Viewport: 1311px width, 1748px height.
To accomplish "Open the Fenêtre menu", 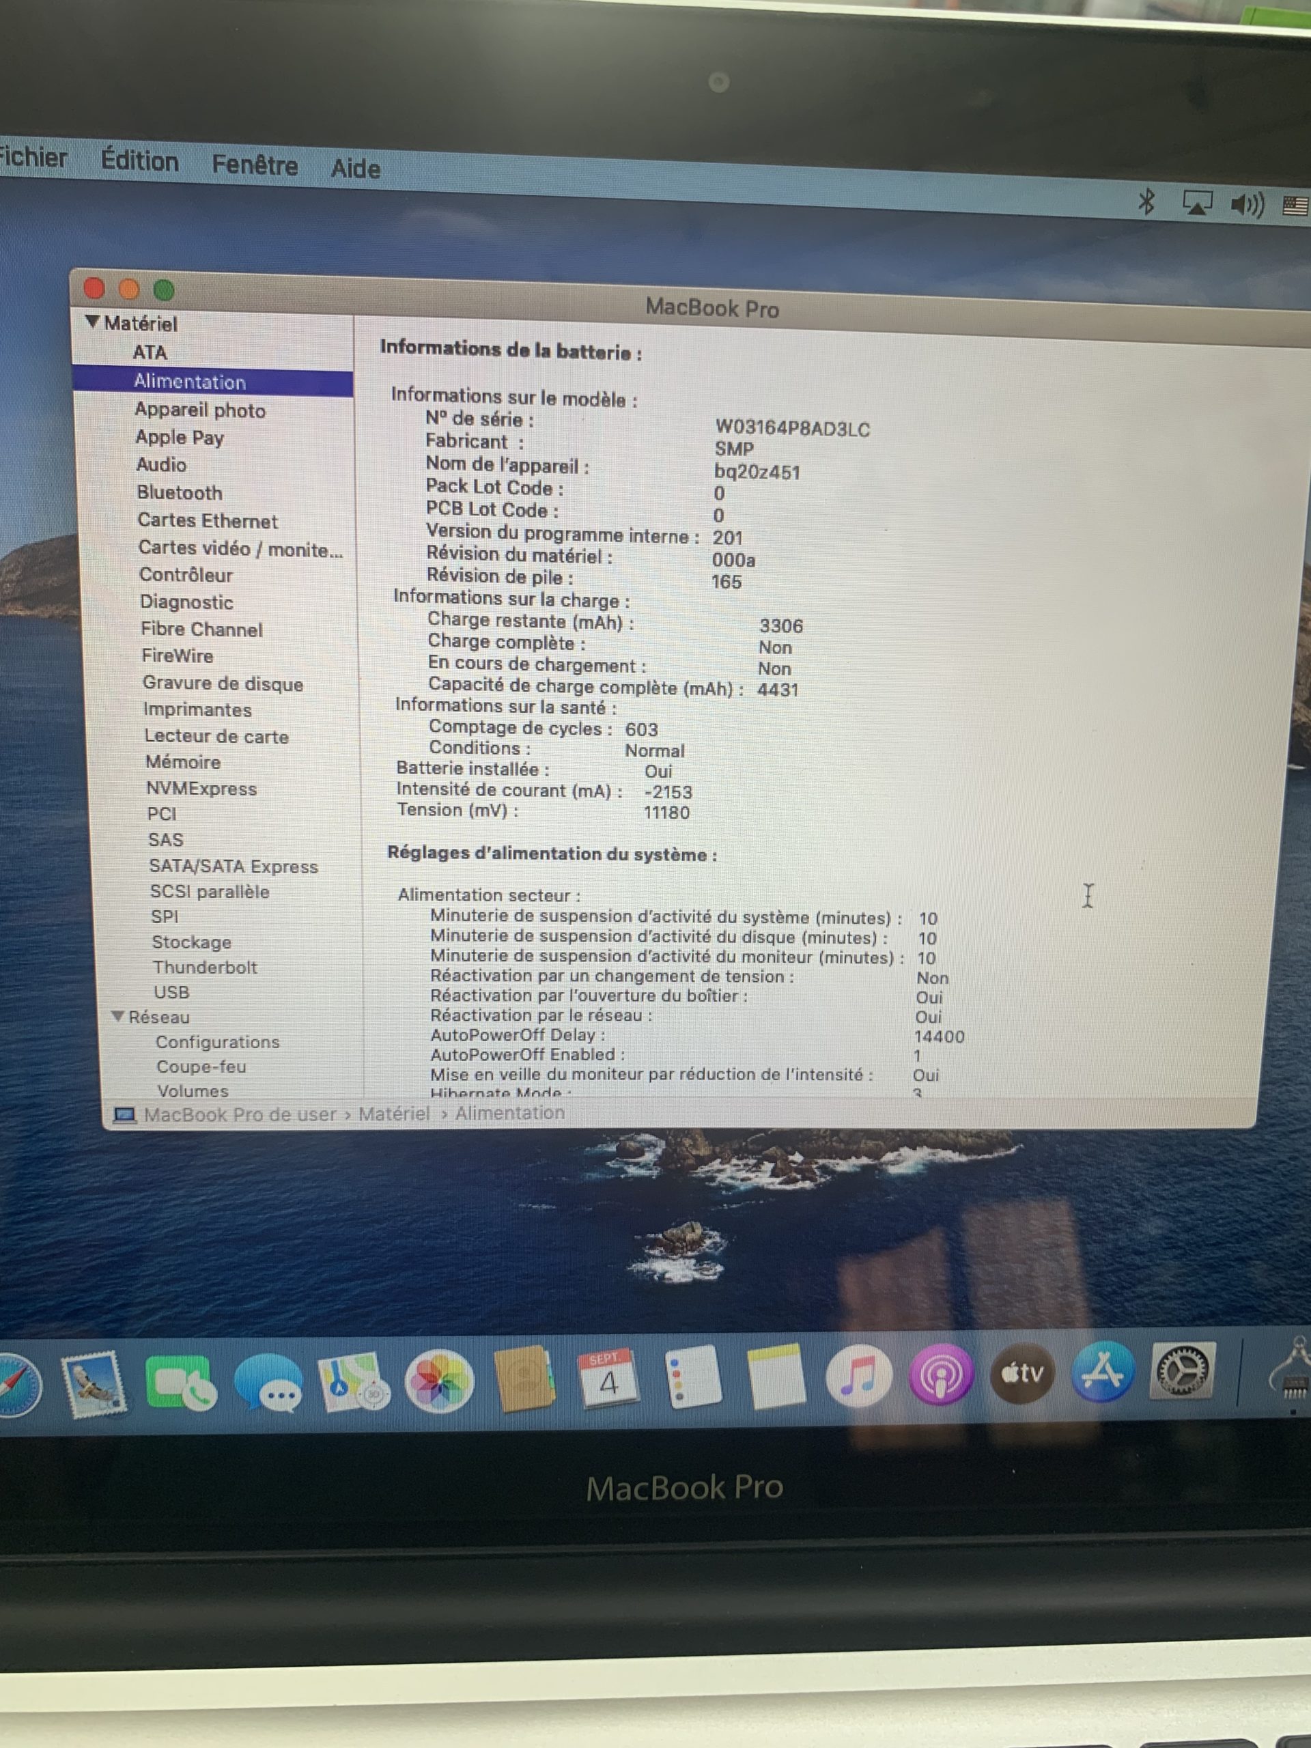I will tap(255, 165).
